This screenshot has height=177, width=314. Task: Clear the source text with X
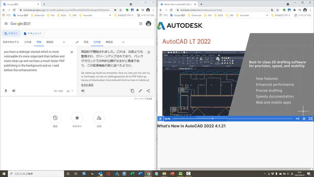(72, 52)
